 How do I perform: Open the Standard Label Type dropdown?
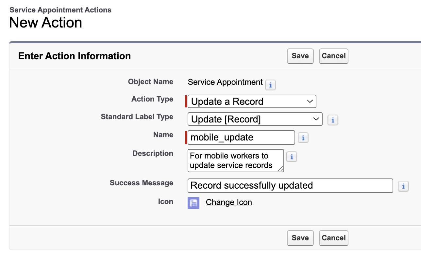[255, 119]
